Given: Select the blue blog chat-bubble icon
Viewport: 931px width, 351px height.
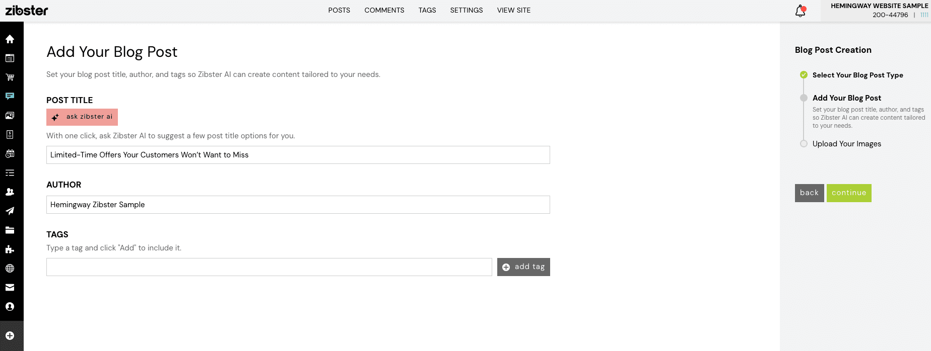Looking at the screenshot, I should click(10, 96).
